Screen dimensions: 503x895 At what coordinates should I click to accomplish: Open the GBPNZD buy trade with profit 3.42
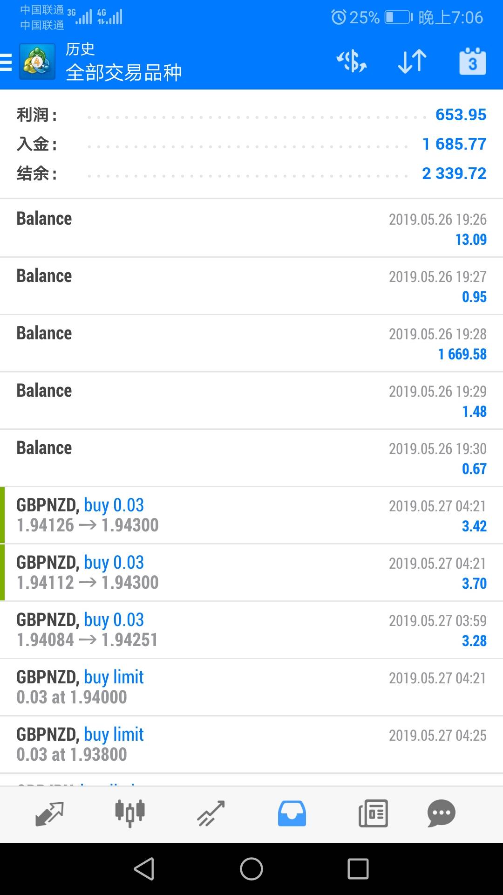[x=251, y=515]
